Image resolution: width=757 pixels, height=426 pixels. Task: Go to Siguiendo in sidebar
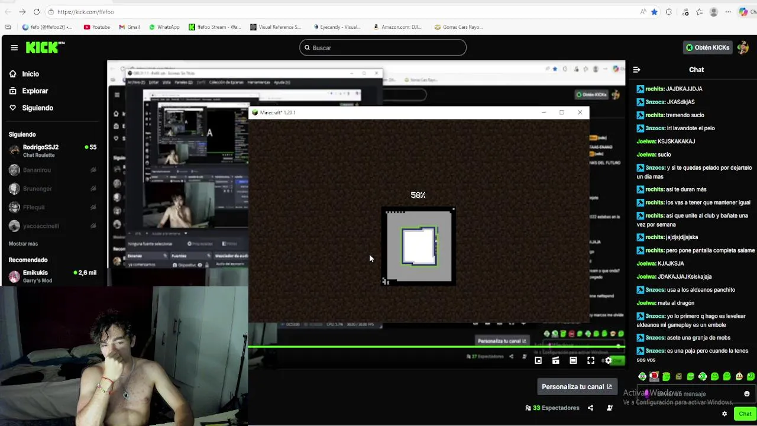pos(31,108)
